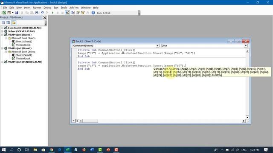
Task: Click the Insert UserForm toolbar icon
Action: click(9, 13)
